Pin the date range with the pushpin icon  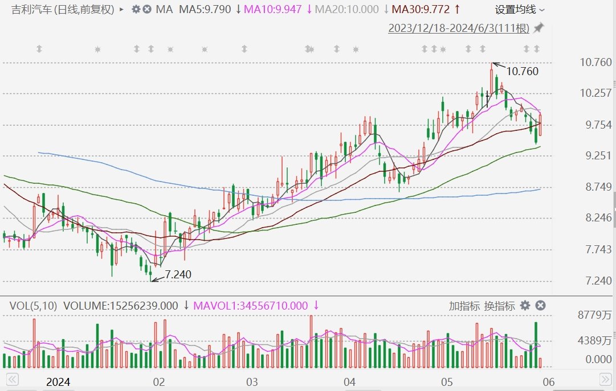pyautogui.click(x=539, y=28)
